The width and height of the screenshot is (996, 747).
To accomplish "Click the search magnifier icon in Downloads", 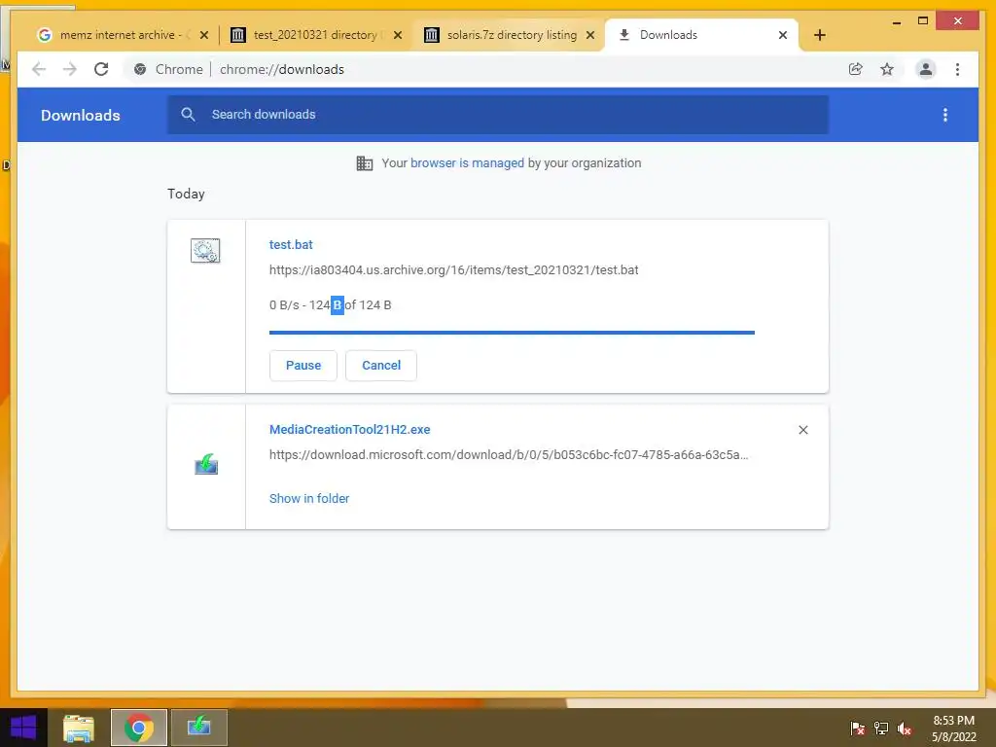I will point(188,115).
